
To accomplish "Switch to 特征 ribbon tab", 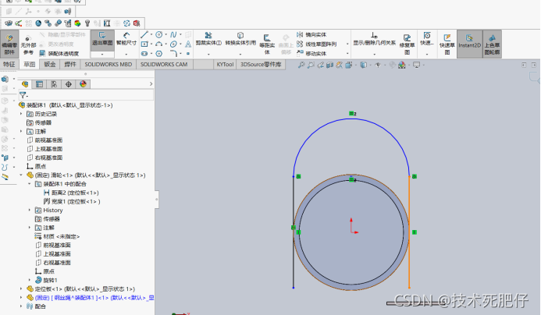I will 9,65.
